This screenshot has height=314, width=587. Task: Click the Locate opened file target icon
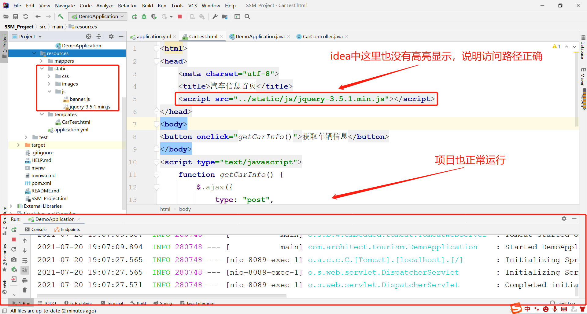[89, 36]
